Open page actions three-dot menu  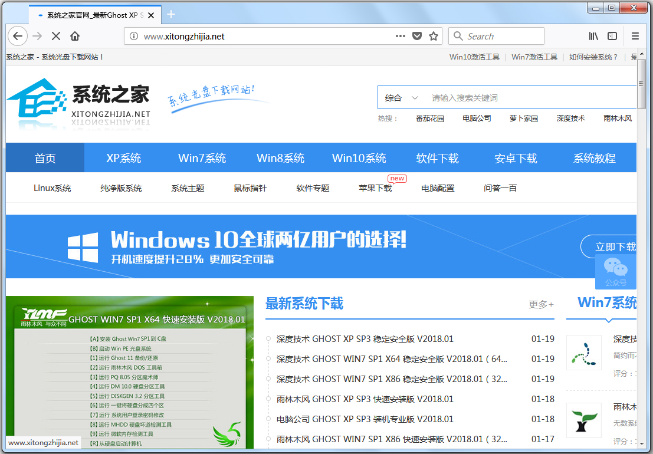[400, 36]
